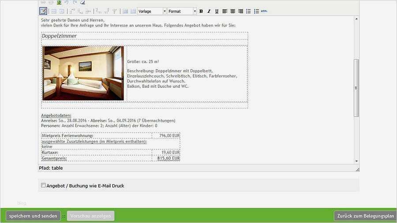Image resolution: width=397 pixels, height=223 pixels.
Task: Center align text
Action: (x=232, y=11)
